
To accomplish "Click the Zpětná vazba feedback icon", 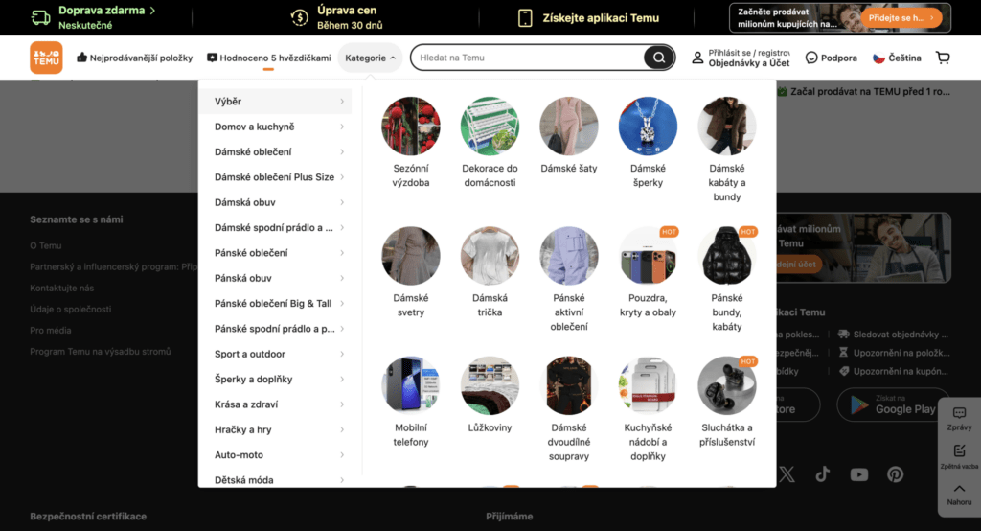I will point(959,455).
